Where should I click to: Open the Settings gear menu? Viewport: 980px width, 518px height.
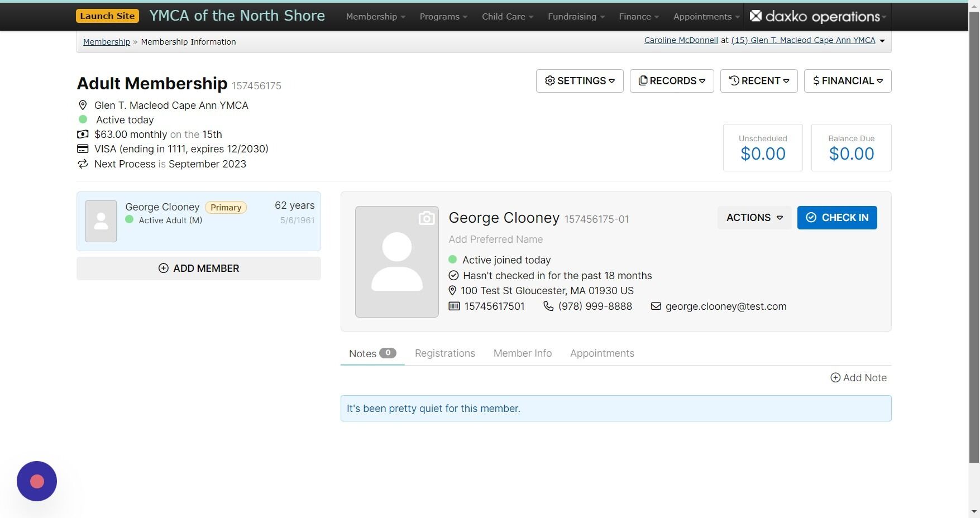coord(550,80)
